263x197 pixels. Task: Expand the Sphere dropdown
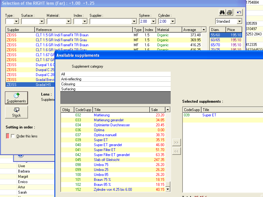point(153,21)
